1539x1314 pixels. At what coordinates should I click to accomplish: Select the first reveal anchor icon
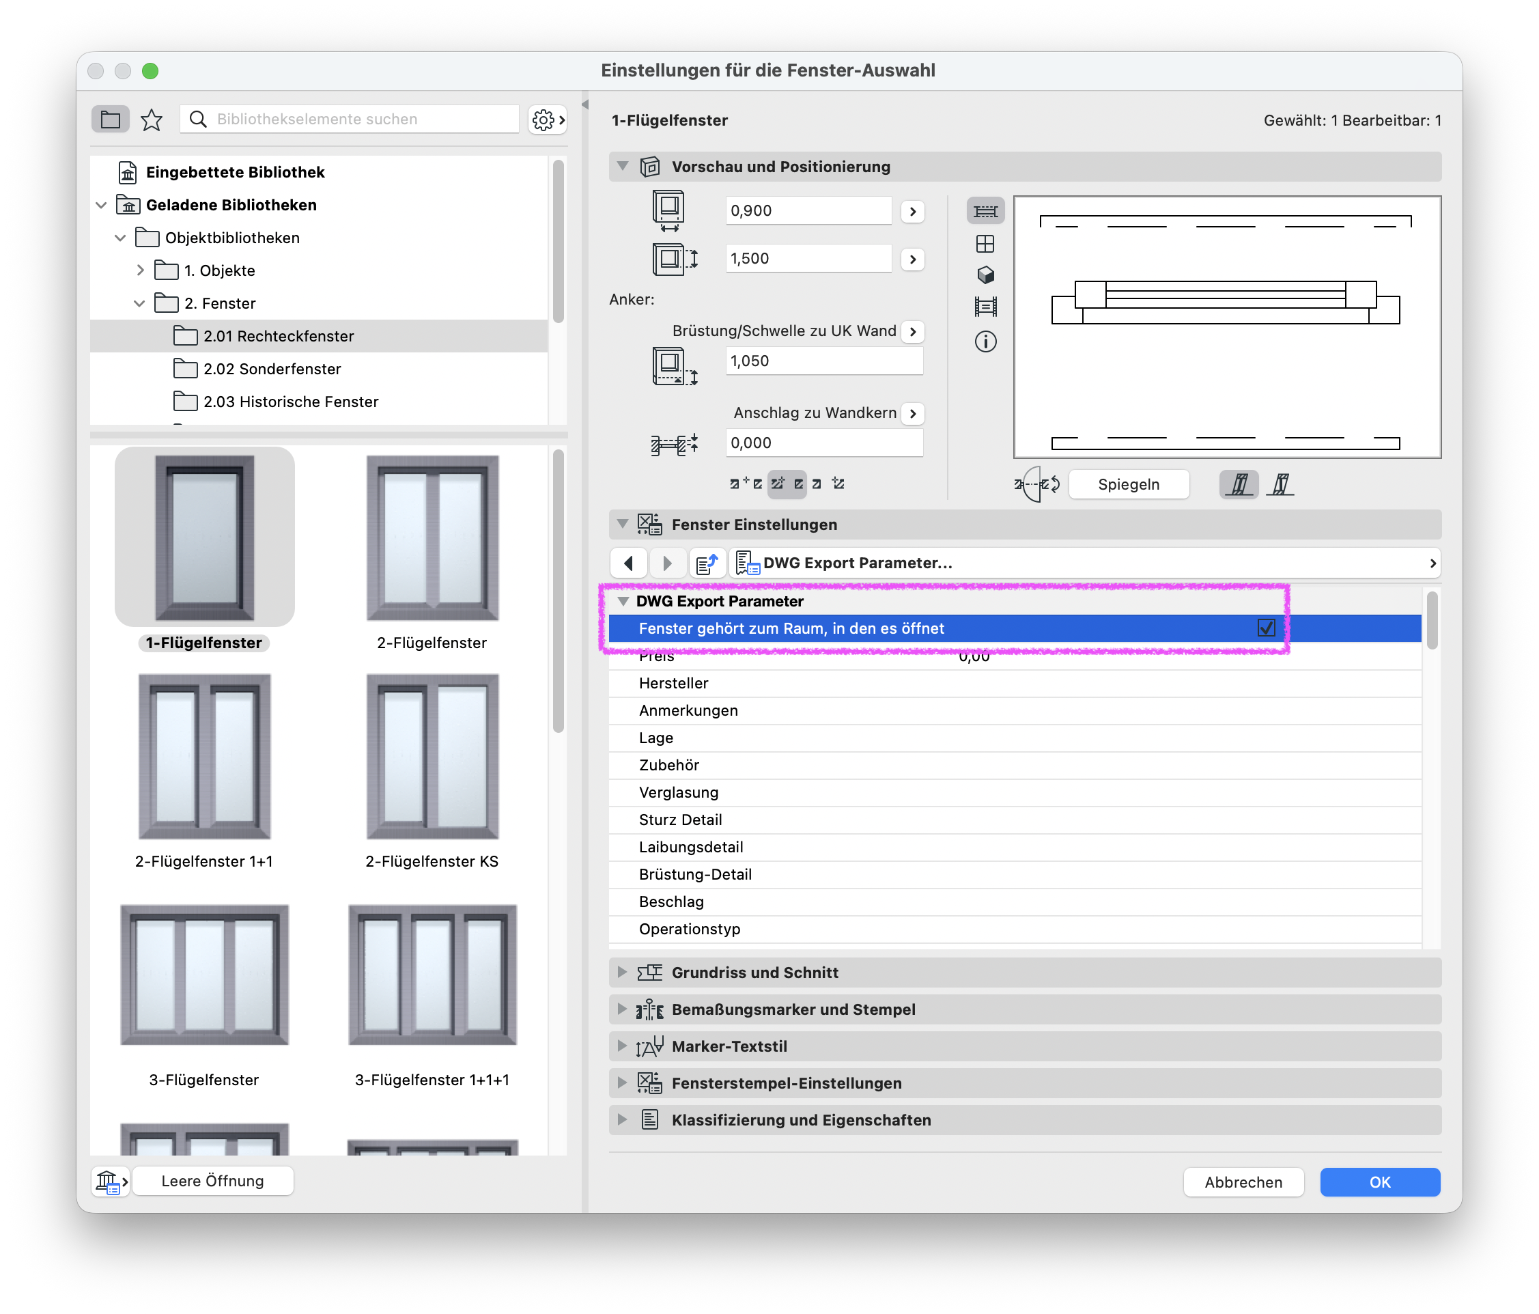click(x=745, y=484)
